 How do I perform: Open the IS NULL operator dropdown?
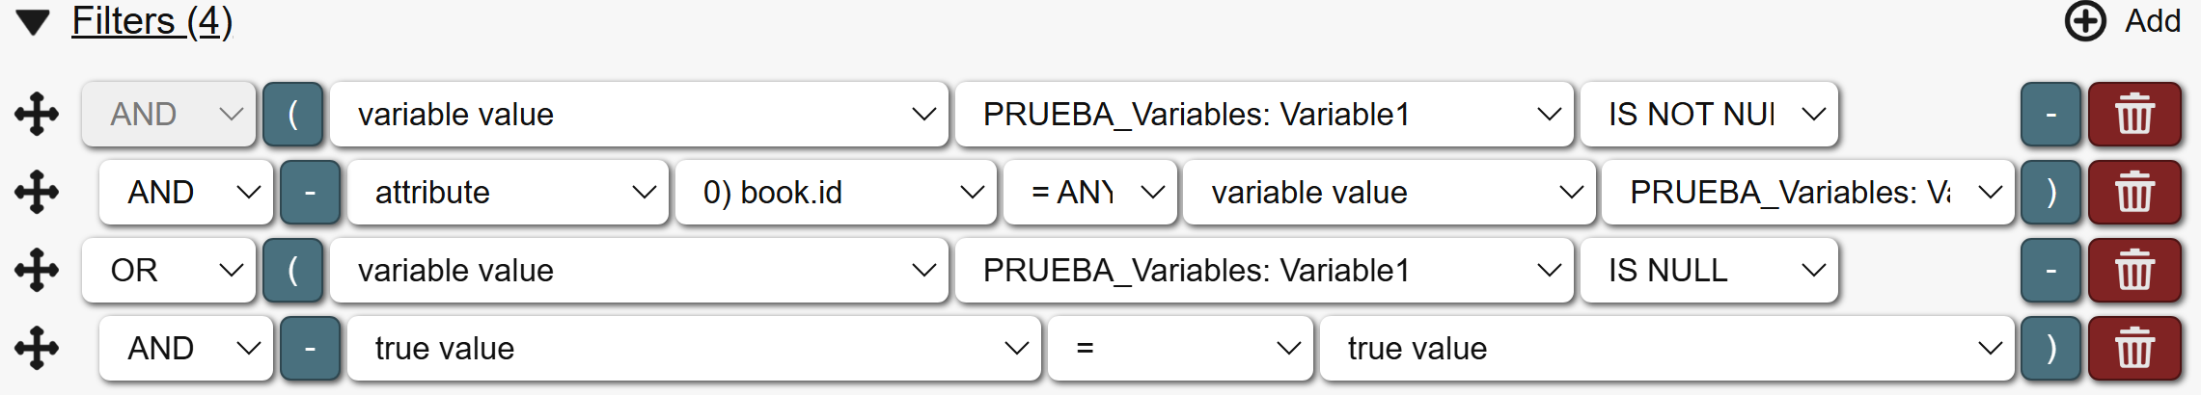(x=1709, y=271)
